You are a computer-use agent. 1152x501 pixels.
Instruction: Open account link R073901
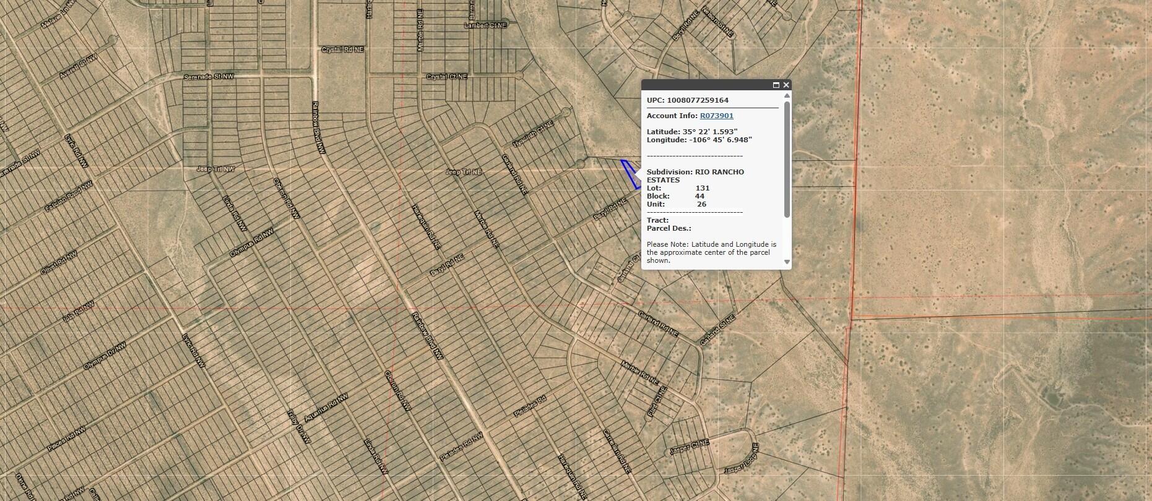tap(717, 116)
